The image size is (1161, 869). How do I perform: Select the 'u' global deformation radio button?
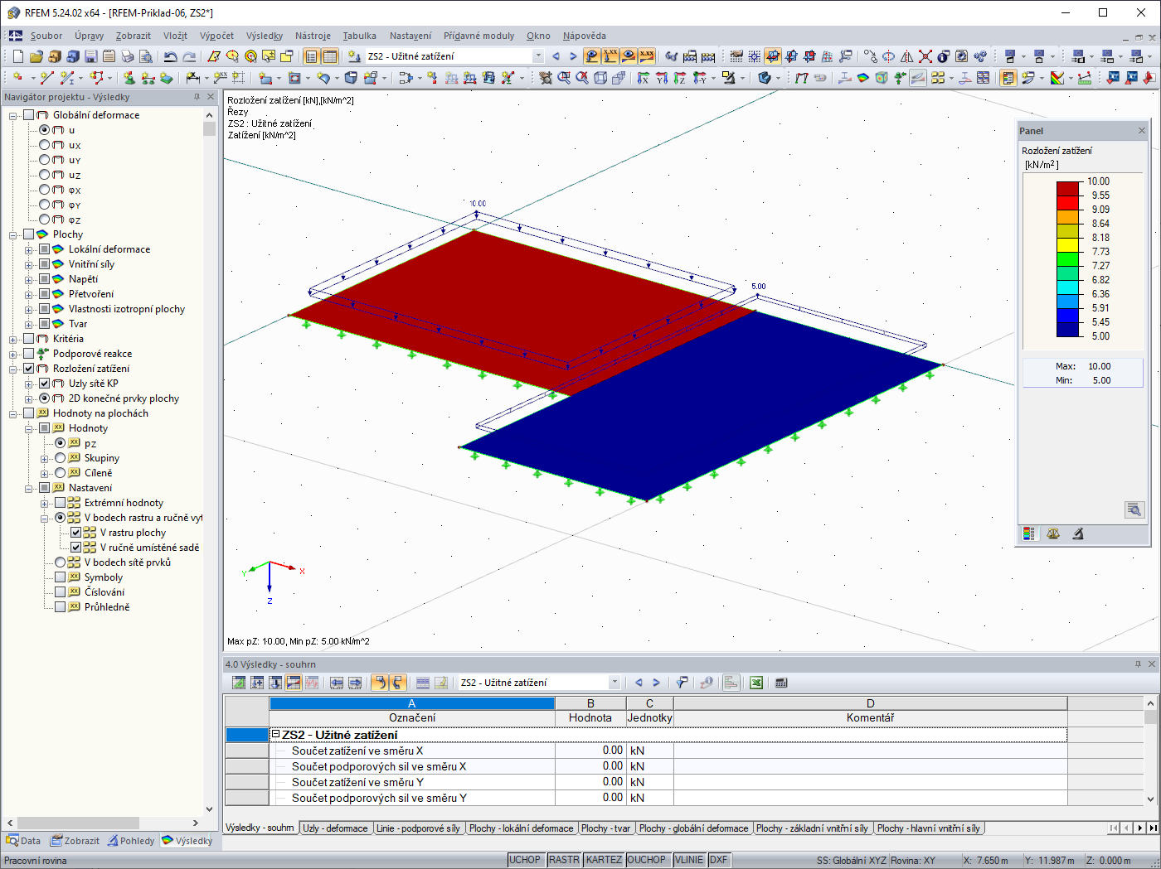(45, 130)
